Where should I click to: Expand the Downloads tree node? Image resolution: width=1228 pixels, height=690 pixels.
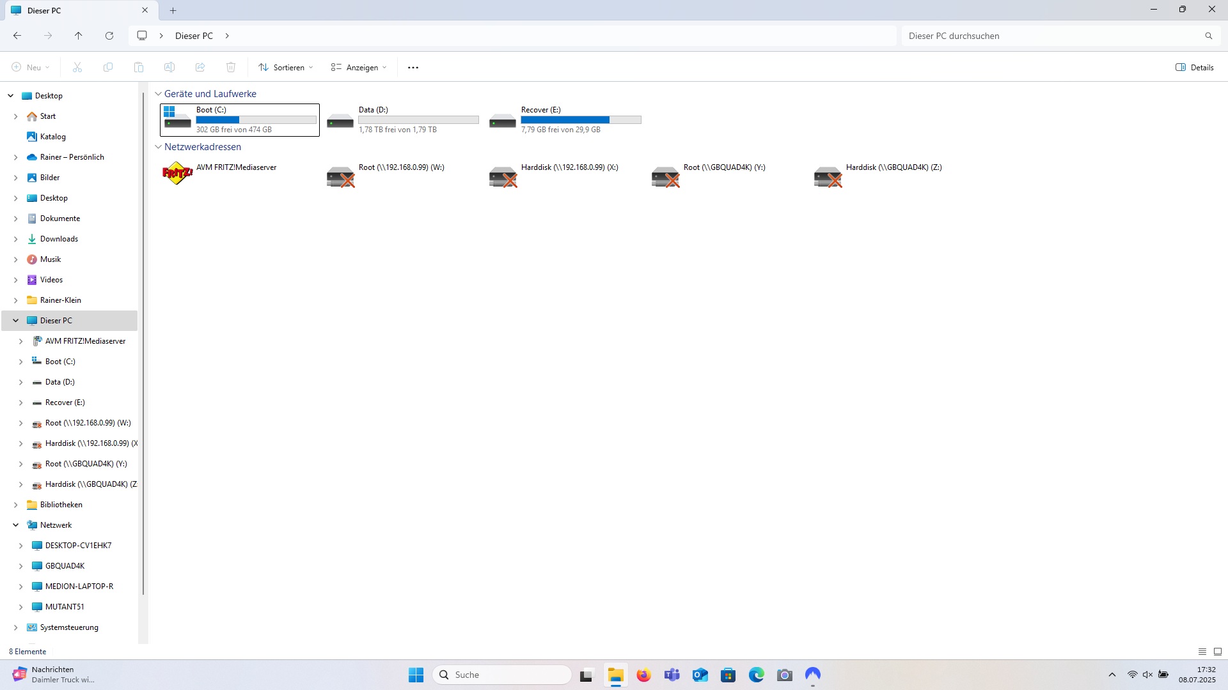point(15,239)
